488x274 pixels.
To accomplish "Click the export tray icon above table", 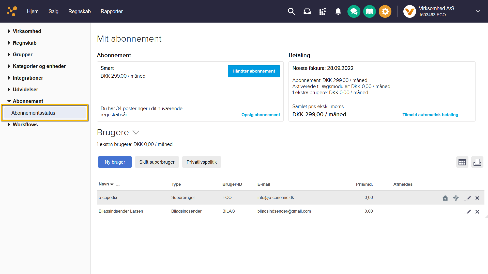I will 477,162.
